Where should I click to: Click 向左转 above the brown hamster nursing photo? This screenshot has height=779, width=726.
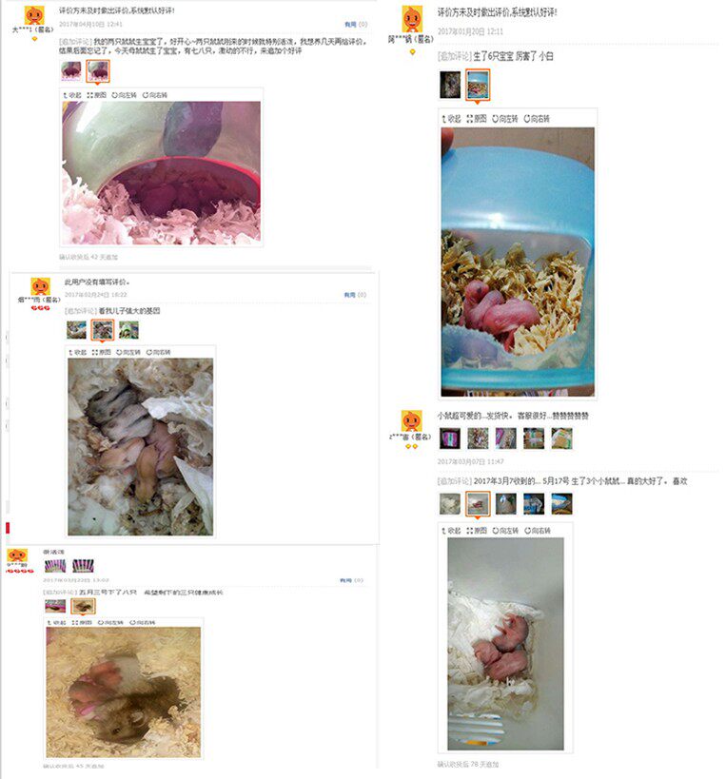click(110, 622)
